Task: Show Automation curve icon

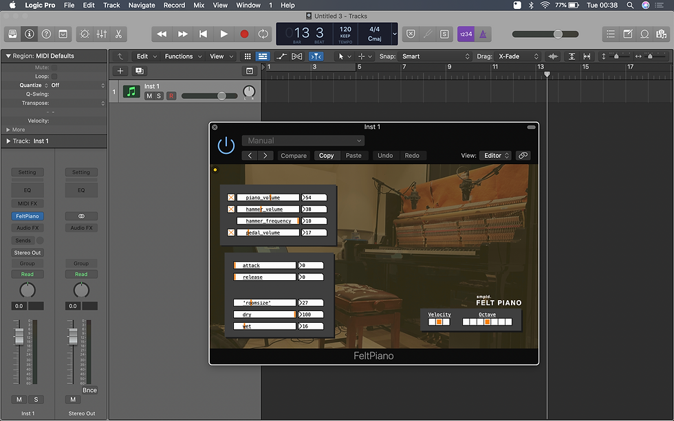Action: coord(281,56)
